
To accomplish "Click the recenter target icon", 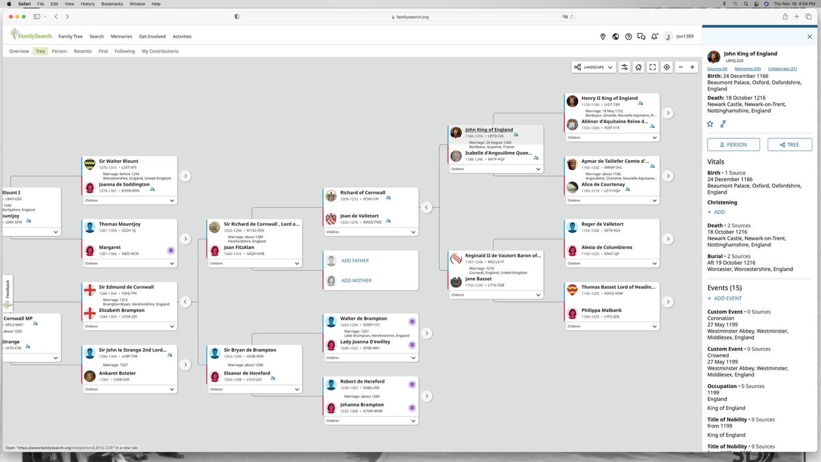I will click(667, 67).
